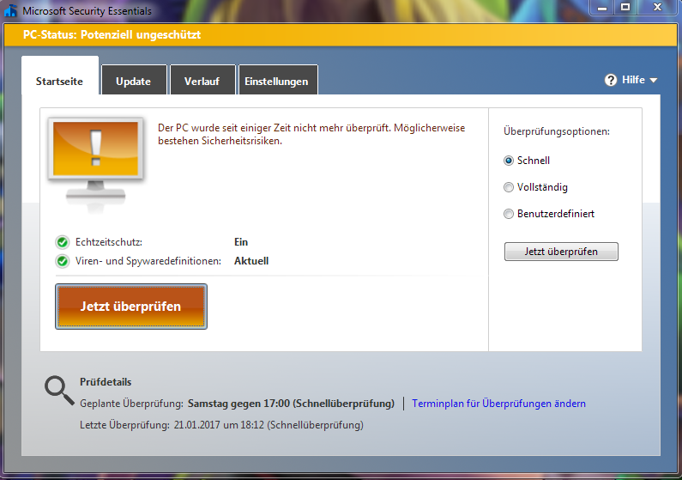Click the Aktuell definitions status value

251,261
